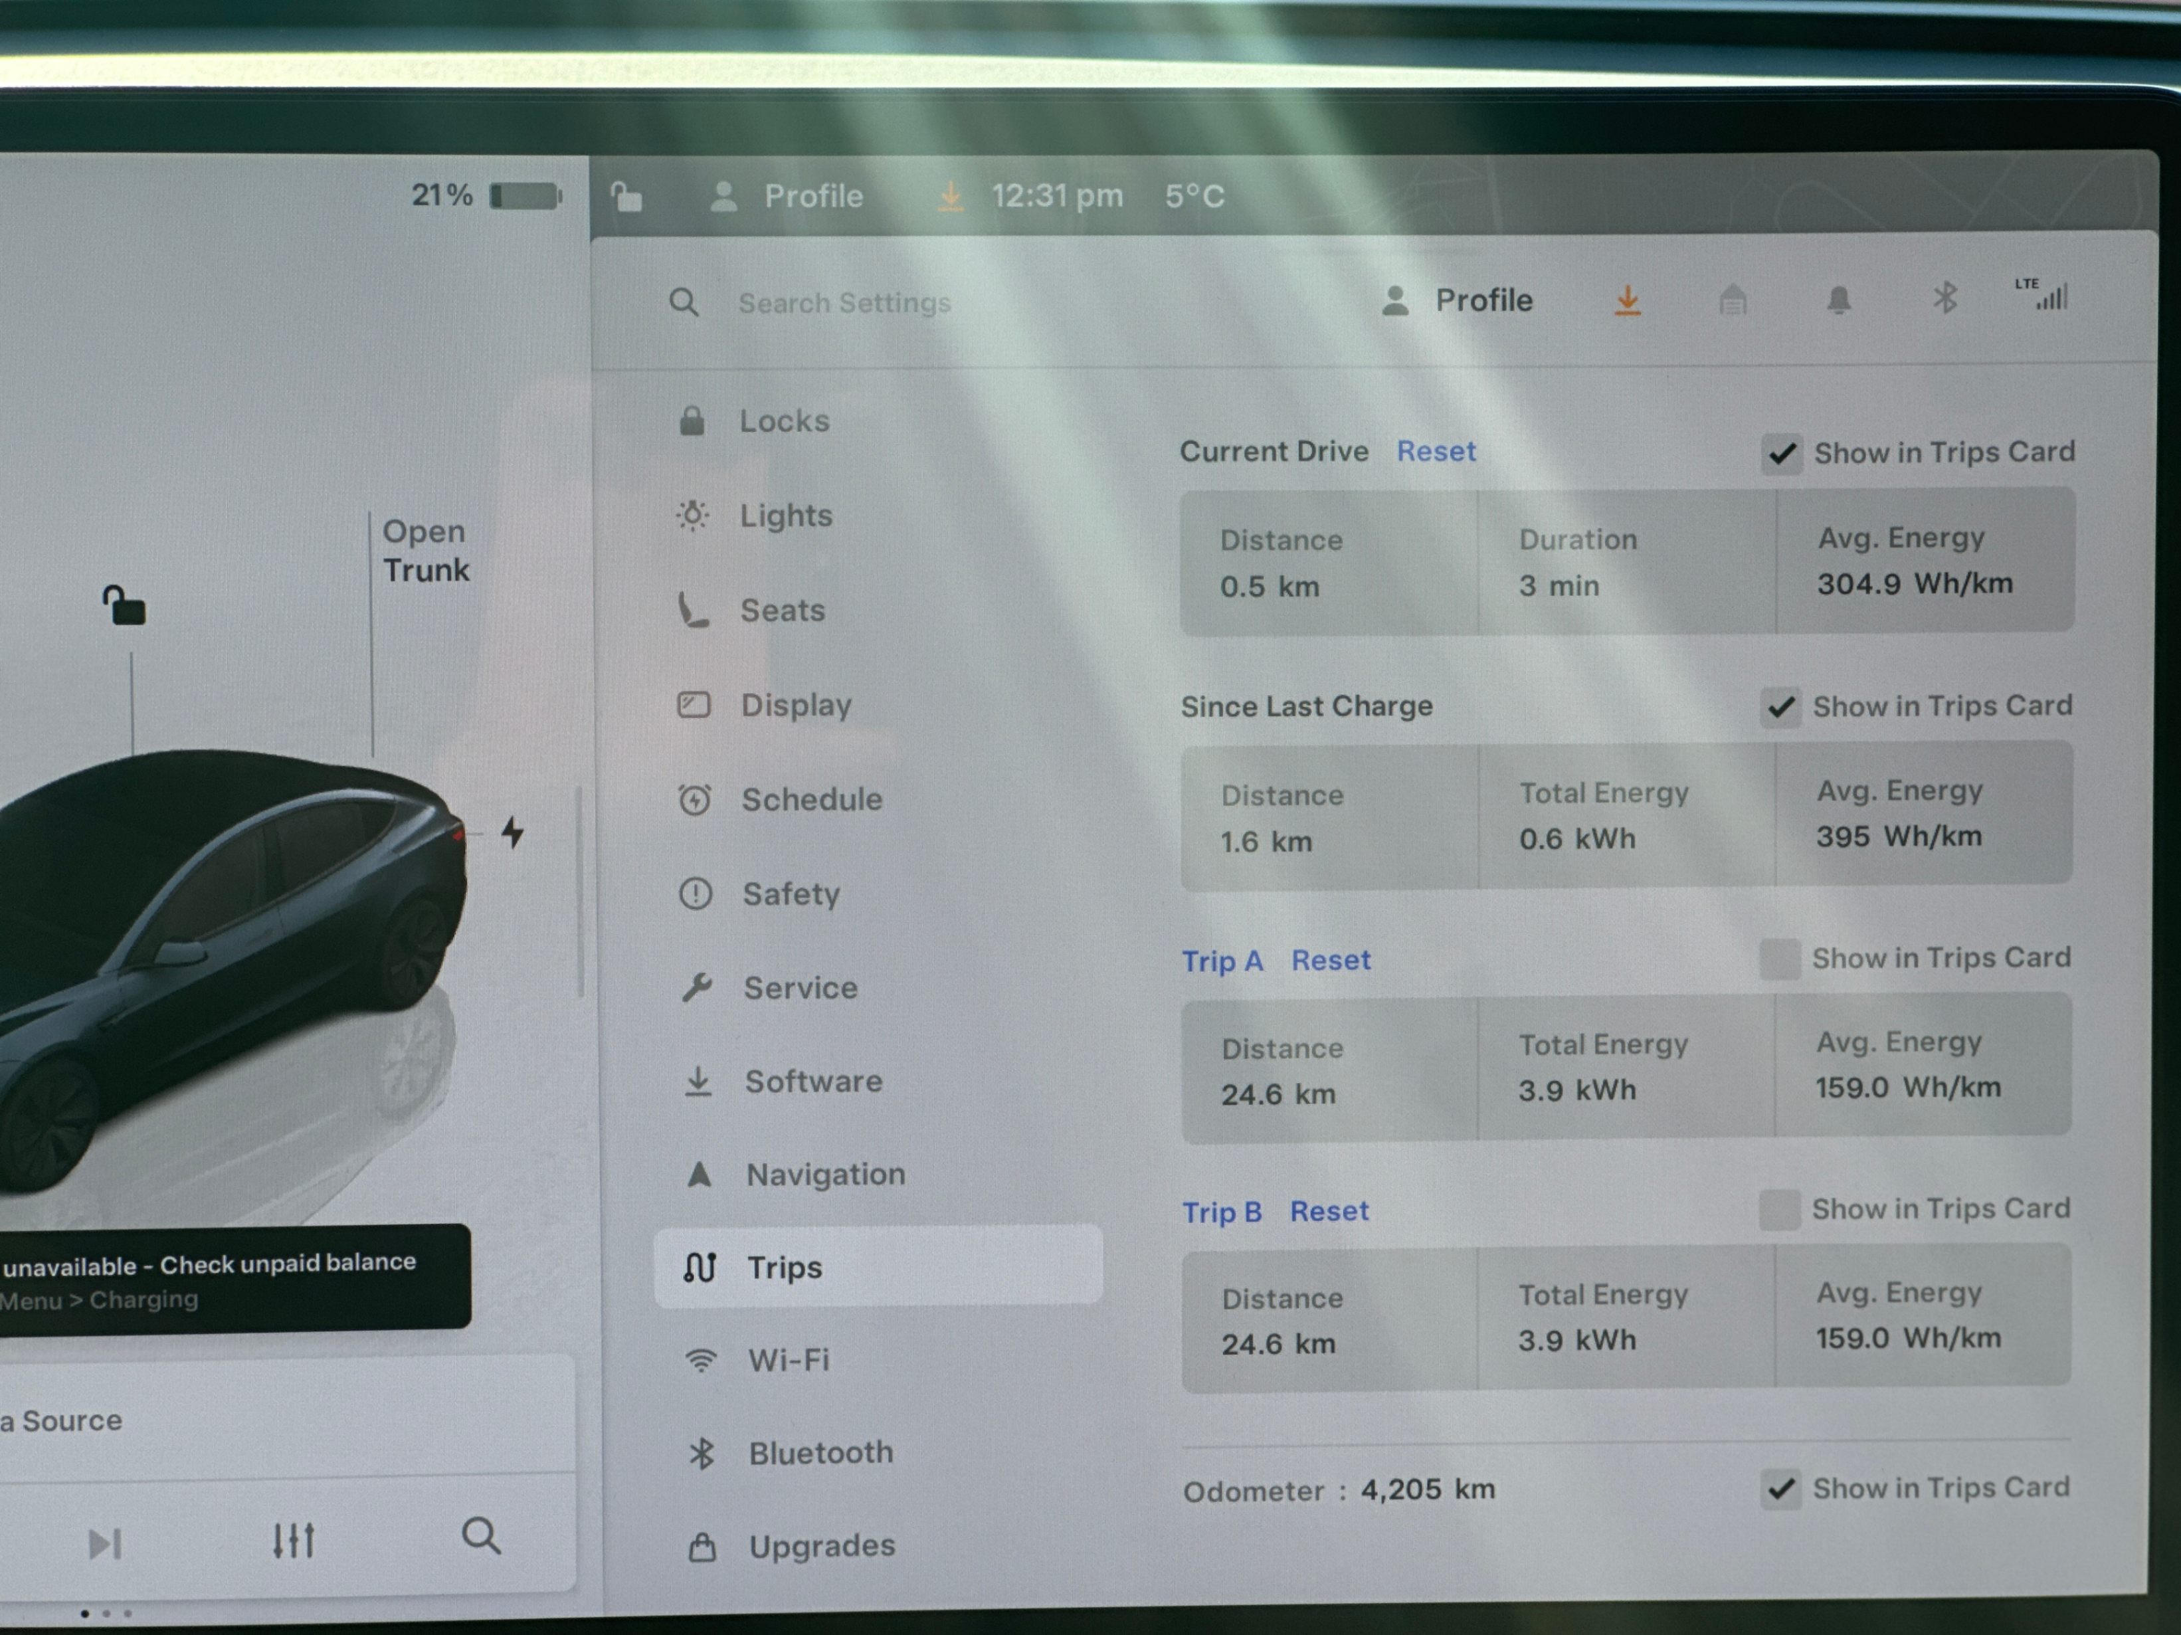2181x1635 pixels.
Task: Open Bluetooth status icon in header
Action: tap(1944, 298)
